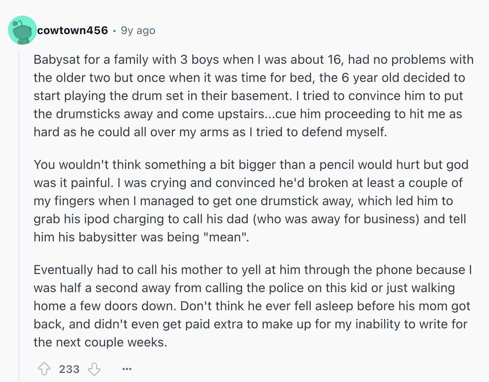Visit the cowtown456 user profile link
This screenshot has height=382, width=489.
point(73,30)
